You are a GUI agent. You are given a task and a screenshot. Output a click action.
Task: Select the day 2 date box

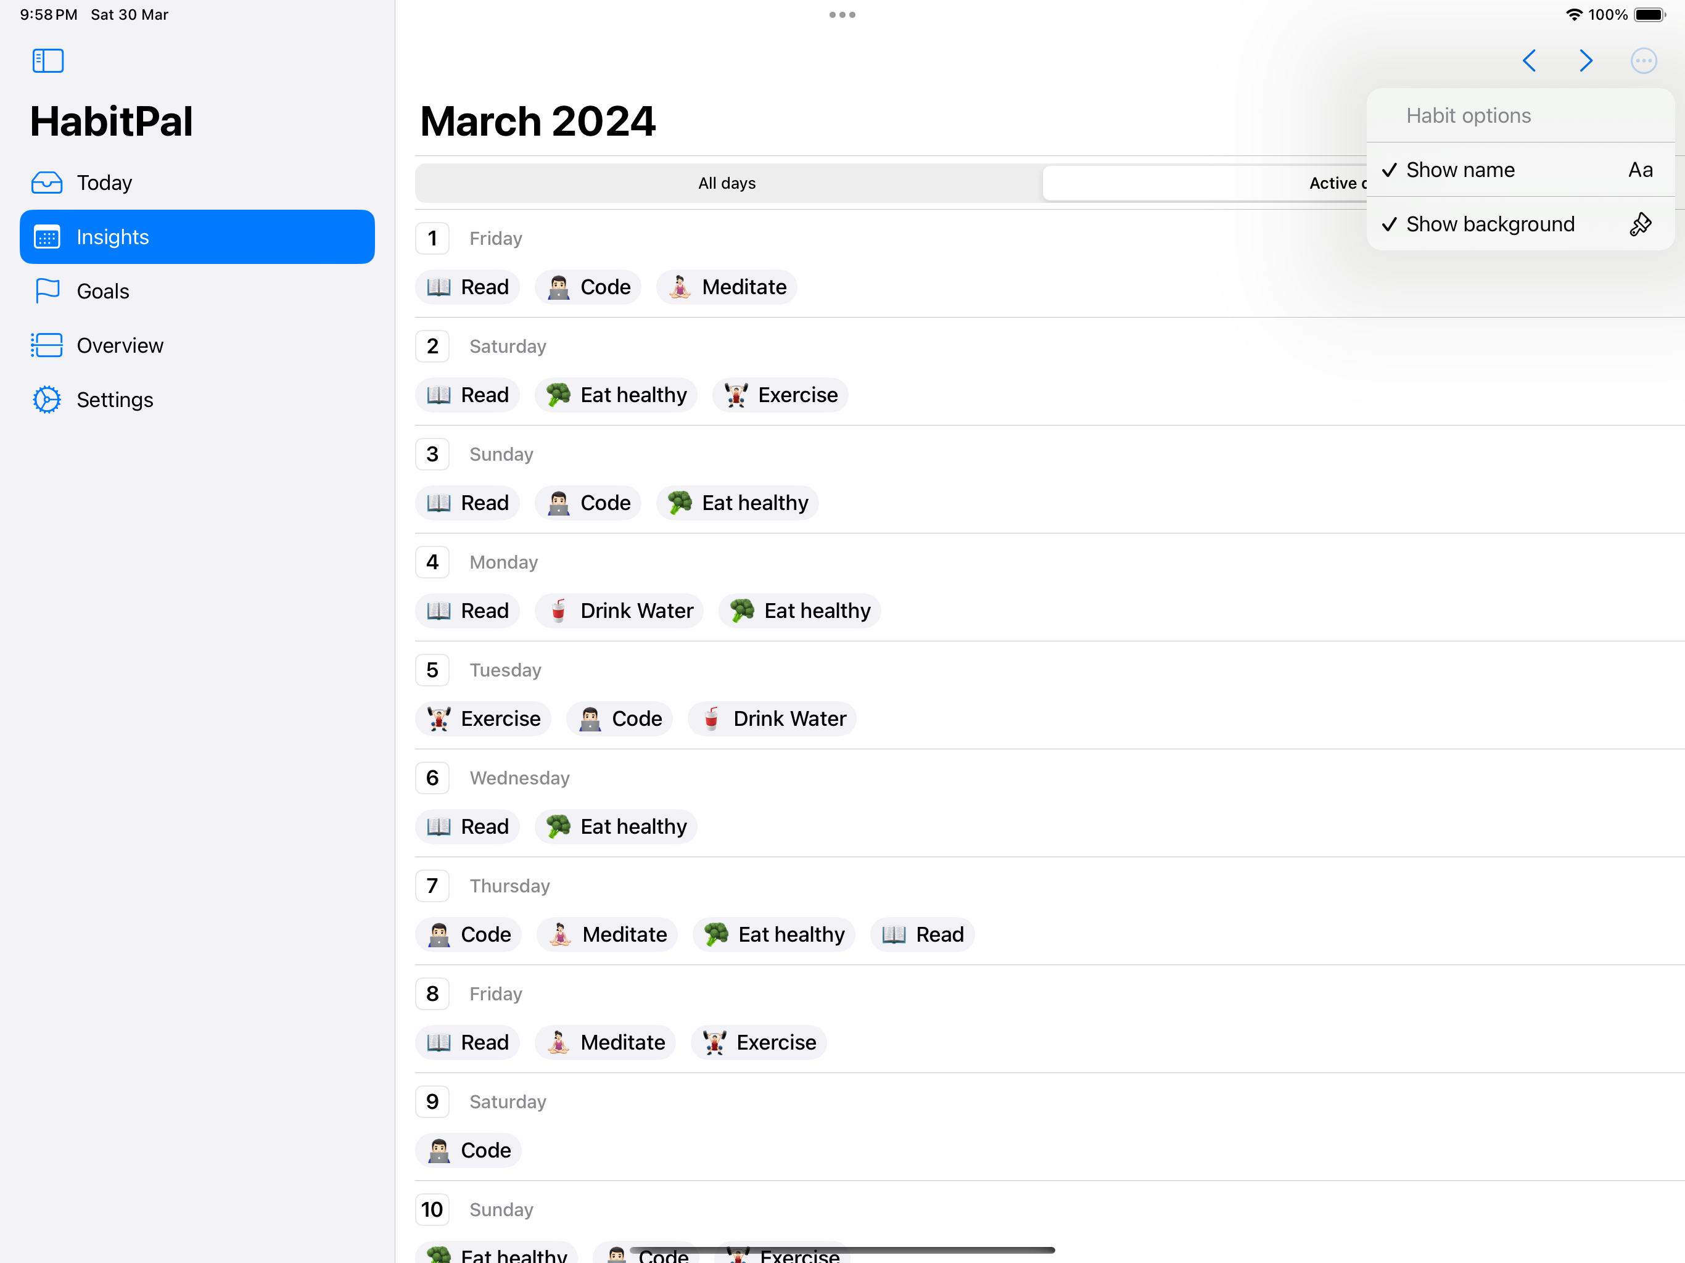[432, 347]
